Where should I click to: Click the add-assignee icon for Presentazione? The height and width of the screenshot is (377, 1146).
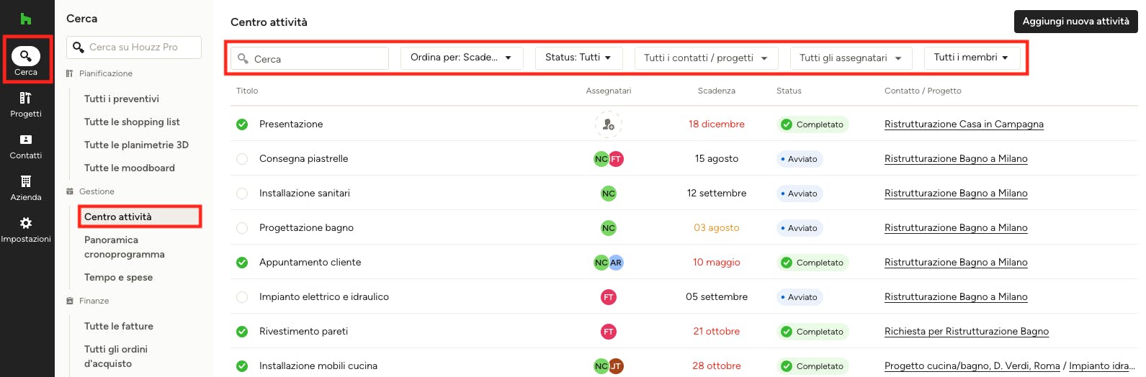click(609, 124)
